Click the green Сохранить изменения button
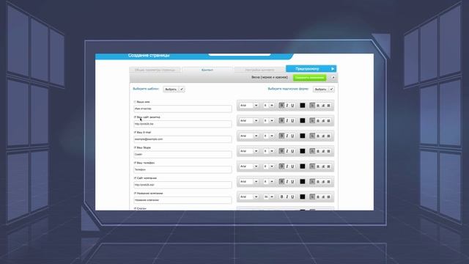Image resolution: width=469 pixels, height=264 pixels. [309, 78]
